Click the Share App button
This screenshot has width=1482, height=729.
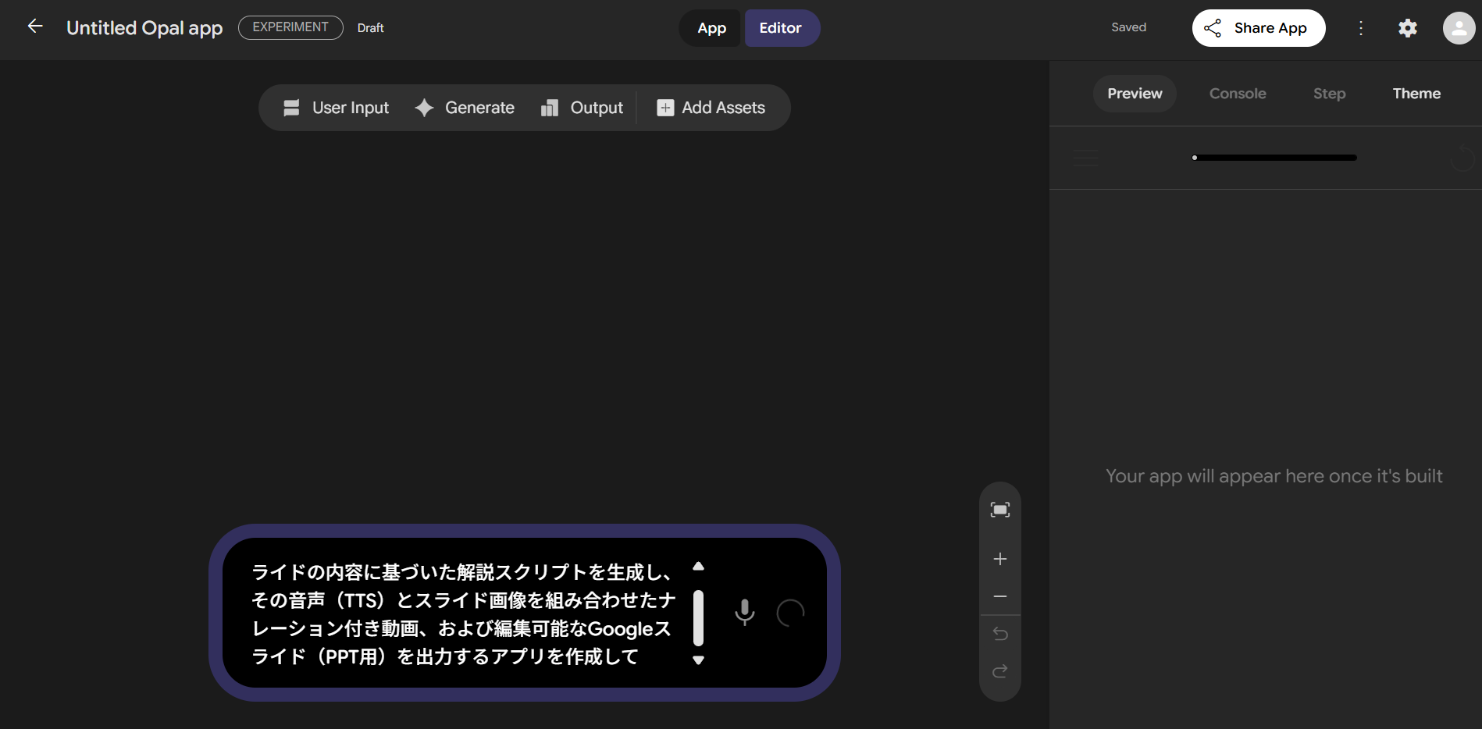1258,28
